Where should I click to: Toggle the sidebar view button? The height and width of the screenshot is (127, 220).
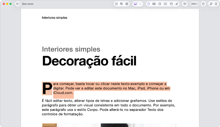18,4
